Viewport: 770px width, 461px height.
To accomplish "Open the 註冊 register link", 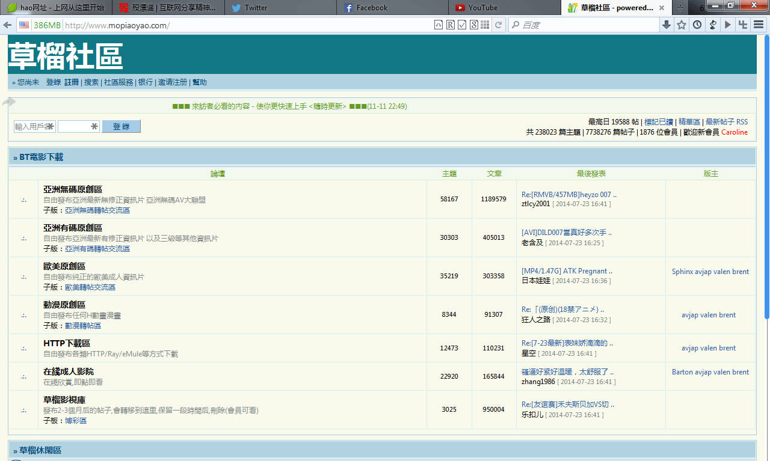I will pyautogui.click(x=72, y=82).
